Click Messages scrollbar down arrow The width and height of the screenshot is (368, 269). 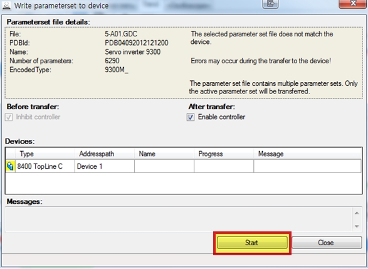tap(357, 226)
